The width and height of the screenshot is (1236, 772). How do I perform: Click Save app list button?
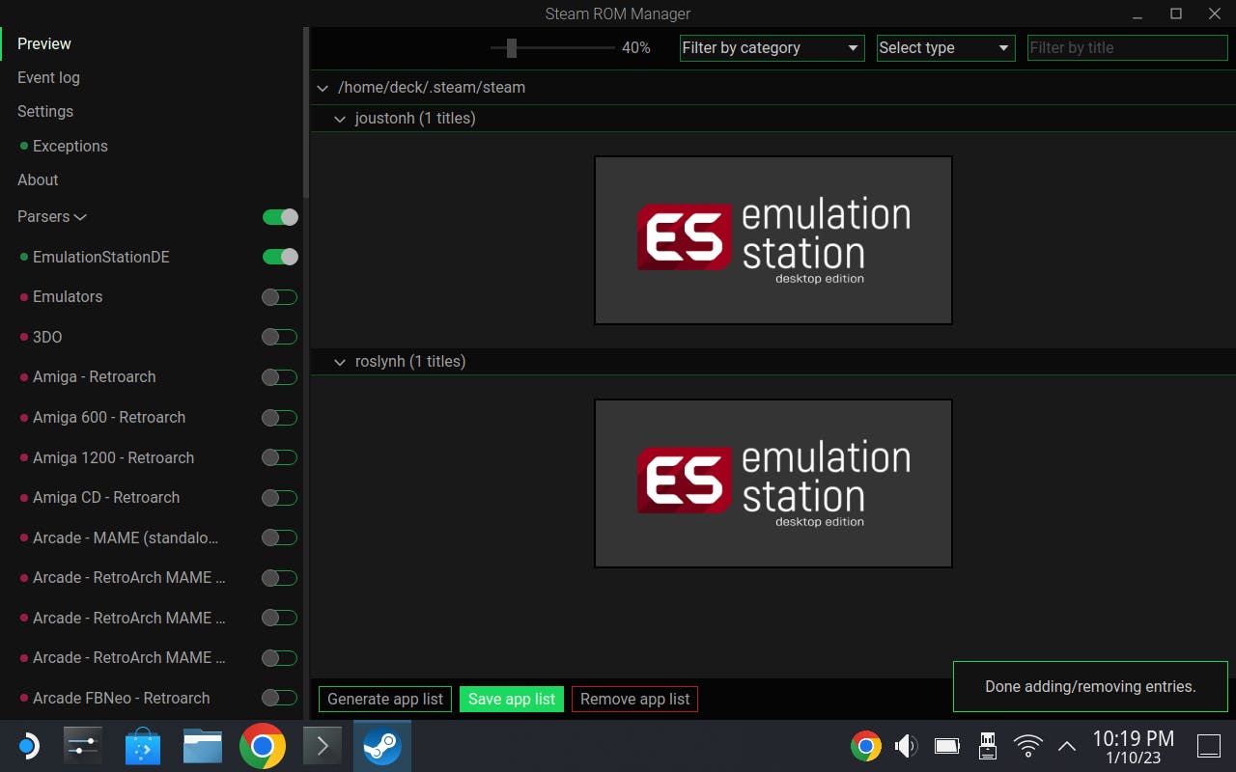[512, 699]
